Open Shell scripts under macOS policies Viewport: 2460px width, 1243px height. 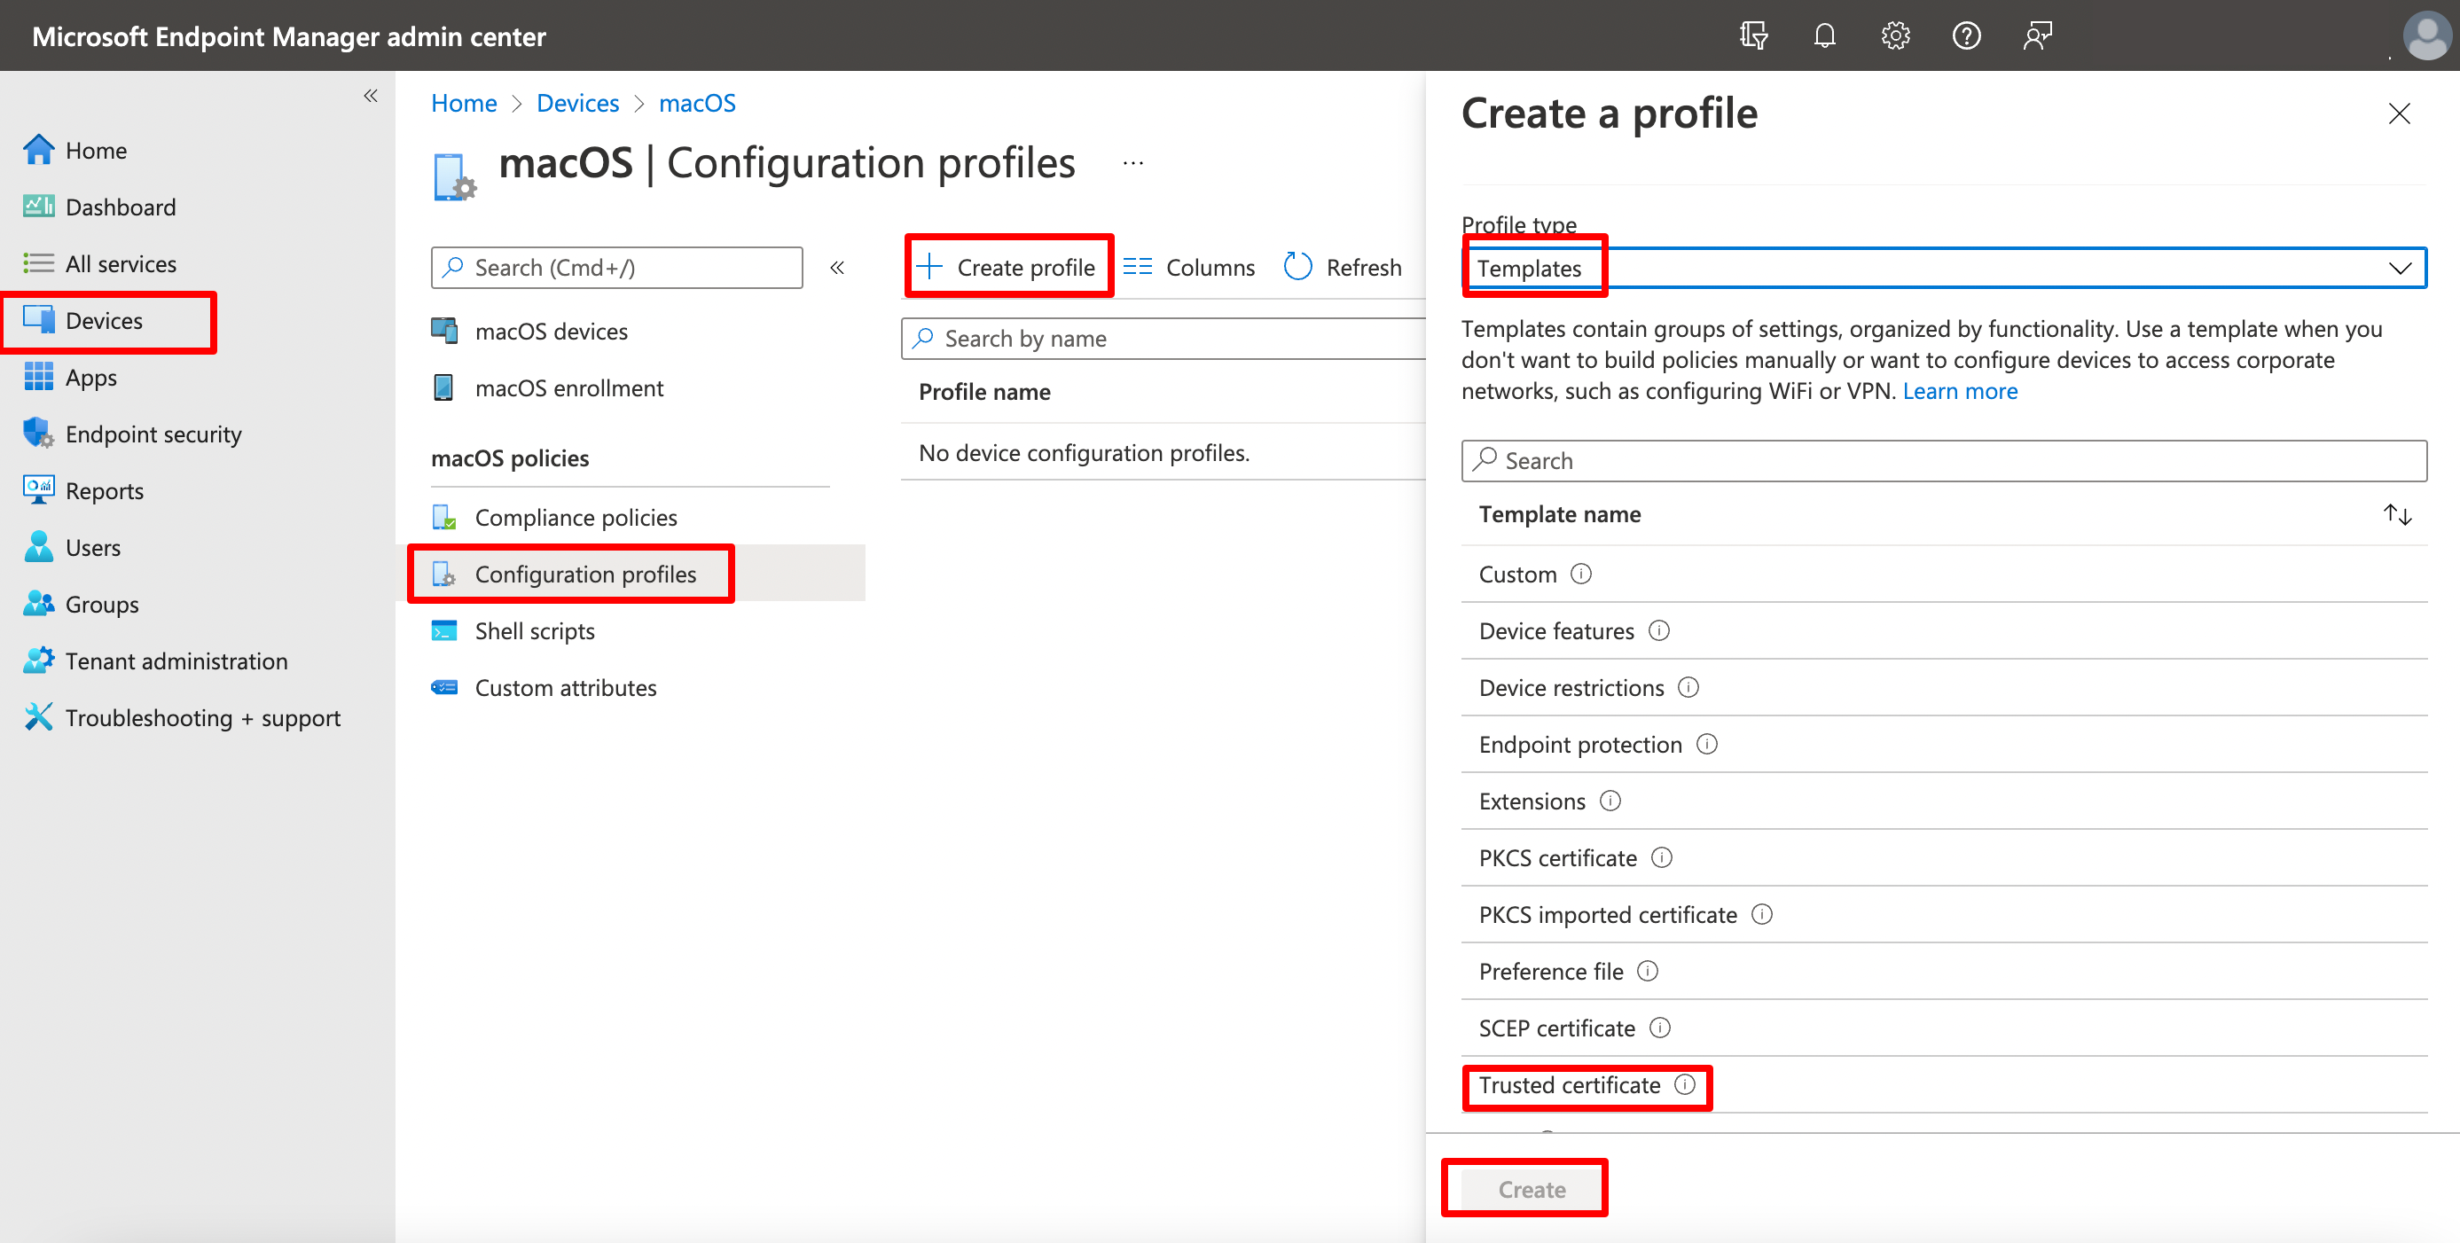tap(534, 630)
